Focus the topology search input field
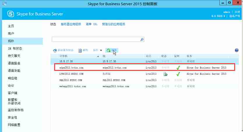 pos(96,39)
